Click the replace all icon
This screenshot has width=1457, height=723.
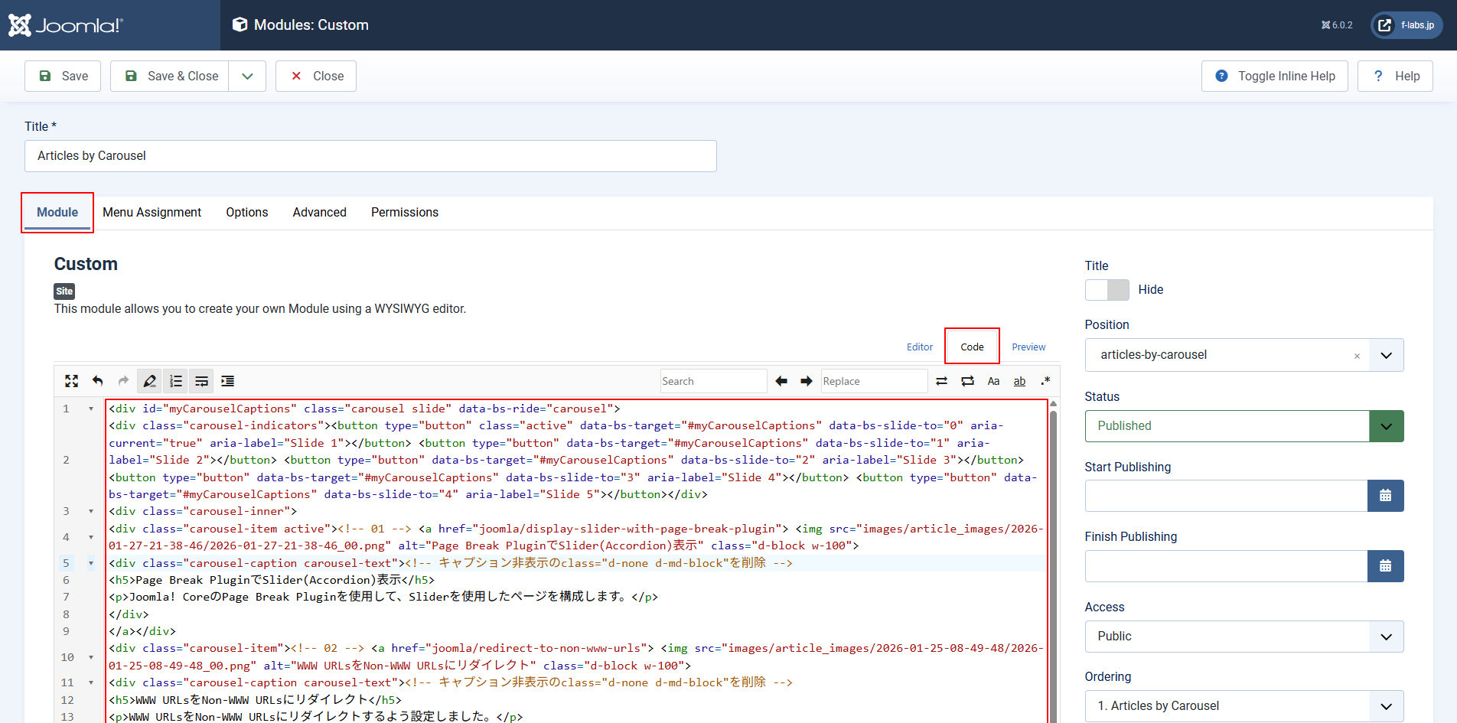[x=968, y=381]
